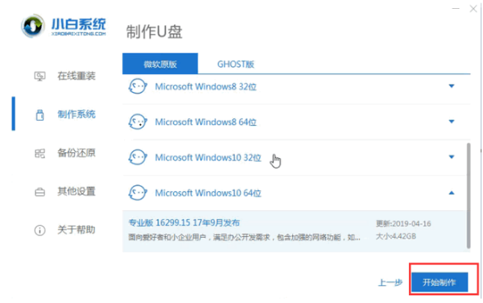Click the Windows10 32位 face icon

pyautogui.click(x=138, y=157)
